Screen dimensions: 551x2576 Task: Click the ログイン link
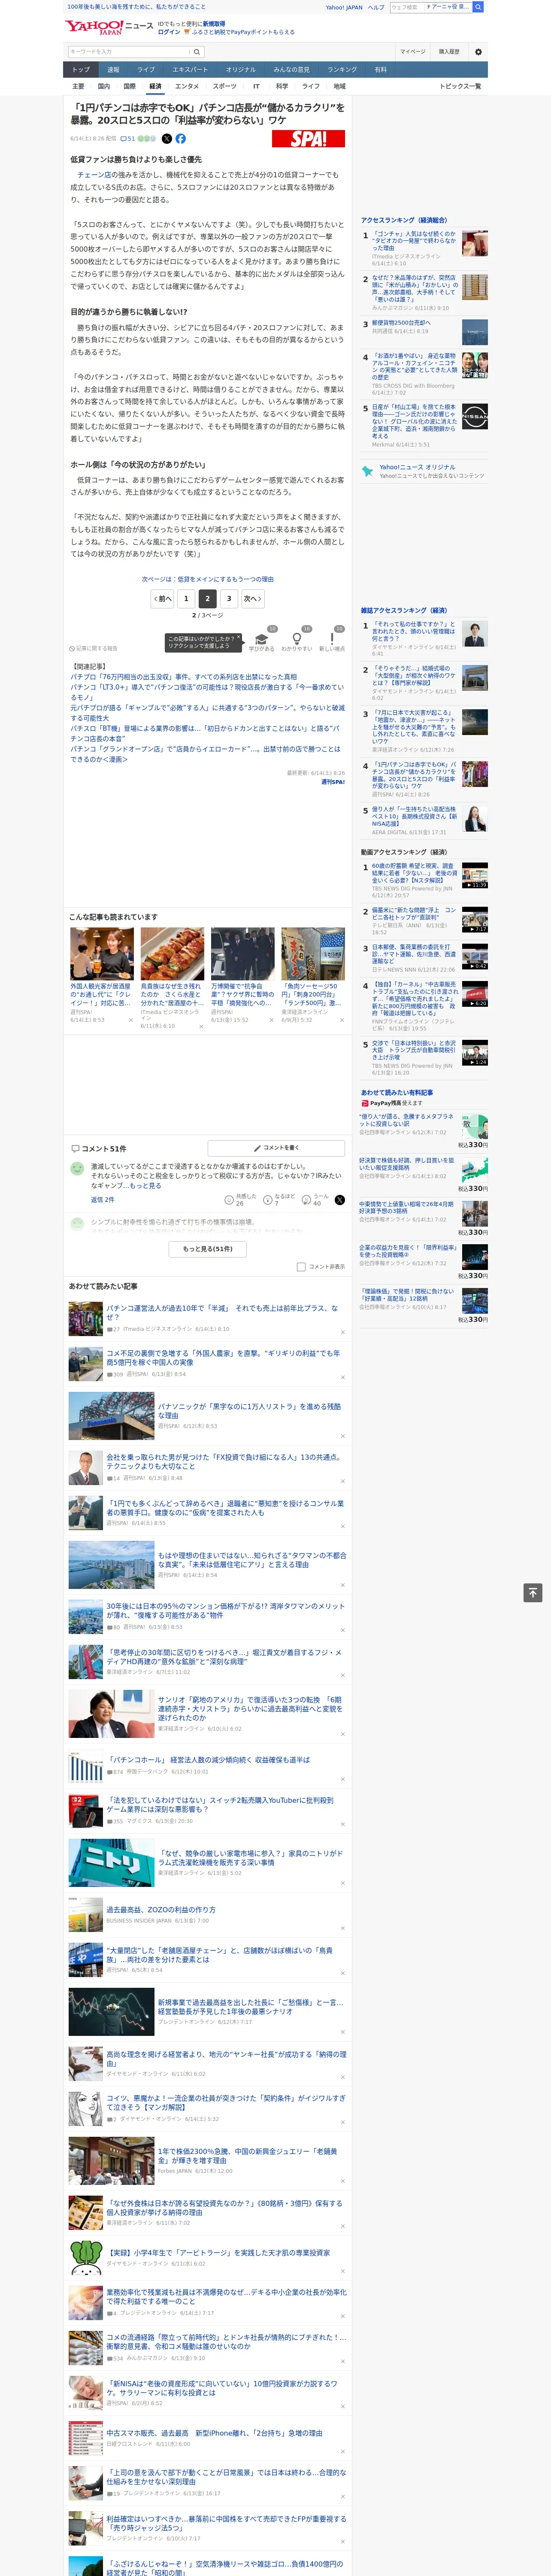pyautogui.click(x=169, y=32)
